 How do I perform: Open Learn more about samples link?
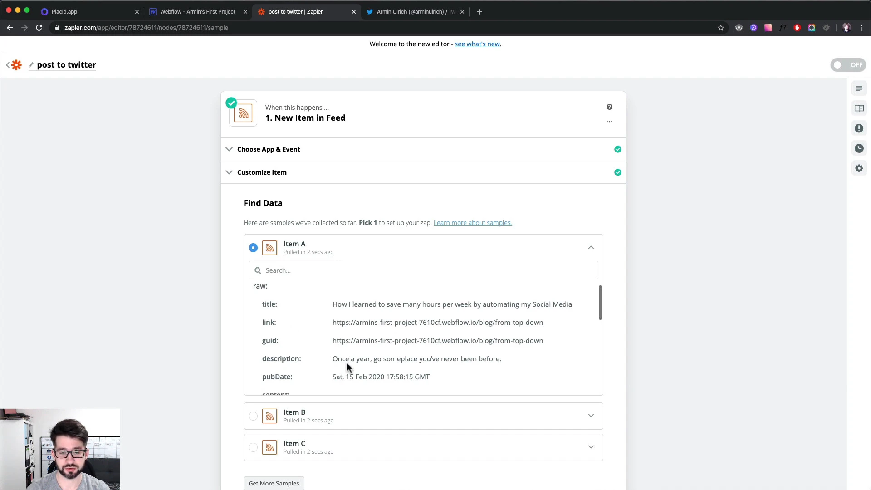click(x=472, y=223)
